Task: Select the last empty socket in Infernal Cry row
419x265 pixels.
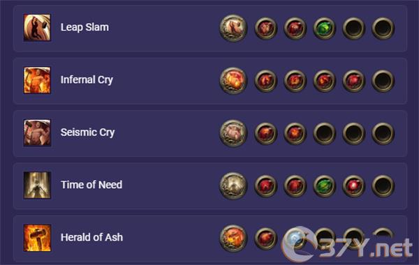Action: point(383,81)
